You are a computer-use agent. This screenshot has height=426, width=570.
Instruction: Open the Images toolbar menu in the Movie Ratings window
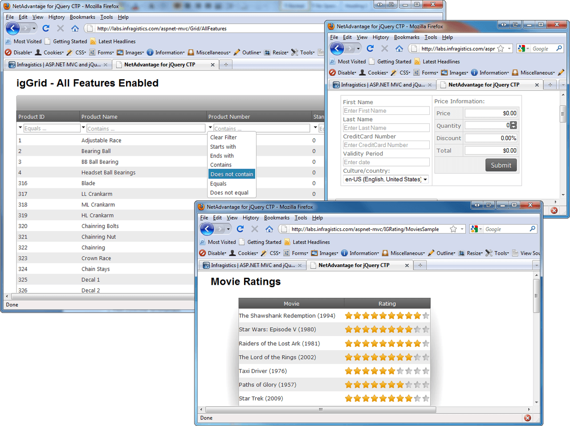tap(325, 253)
